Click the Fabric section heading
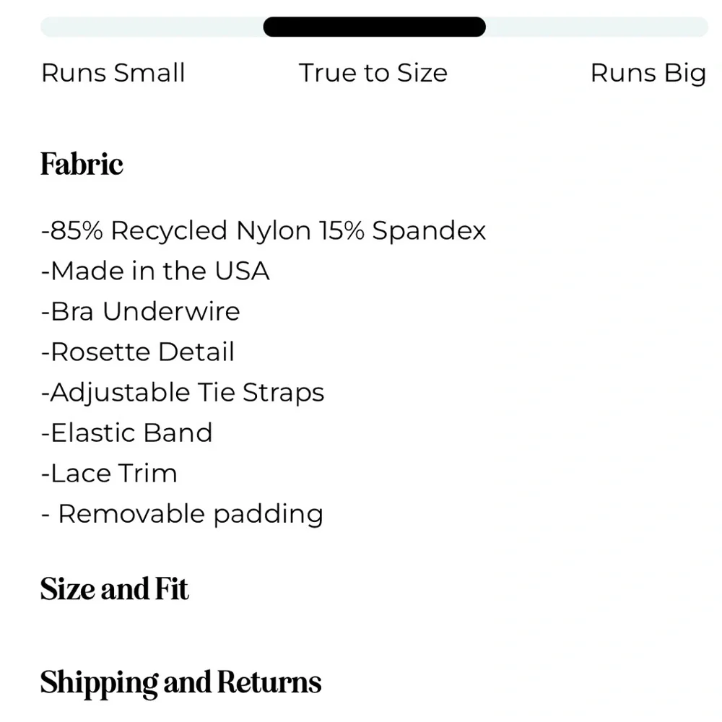Image resolution: width=722 pixels, height=722 pixels. coord(82,164)
